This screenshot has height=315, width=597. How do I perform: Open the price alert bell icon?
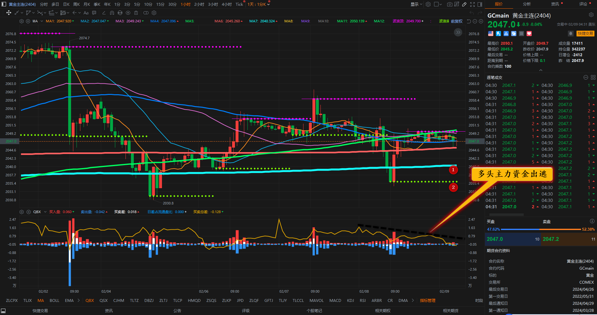click(570, 34)
